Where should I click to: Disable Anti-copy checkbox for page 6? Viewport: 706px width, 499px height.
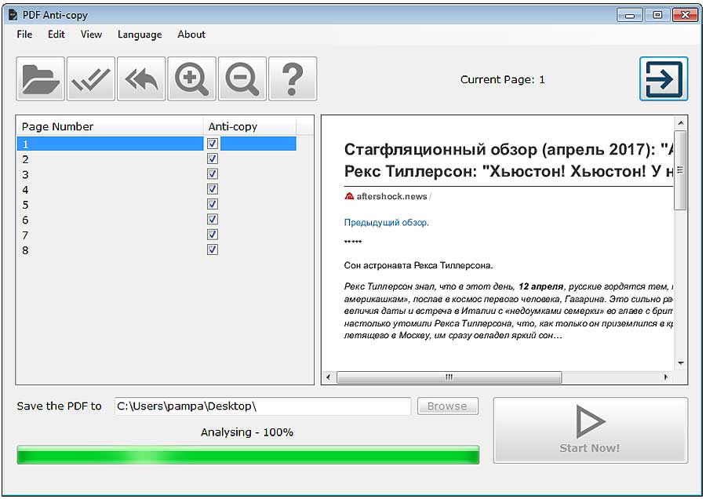pyautogui.click(x=213, y=220)
